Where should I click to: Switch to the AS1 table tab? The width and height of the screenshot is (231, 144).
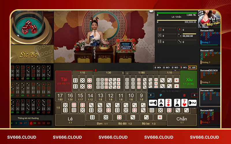pos(192,67)
